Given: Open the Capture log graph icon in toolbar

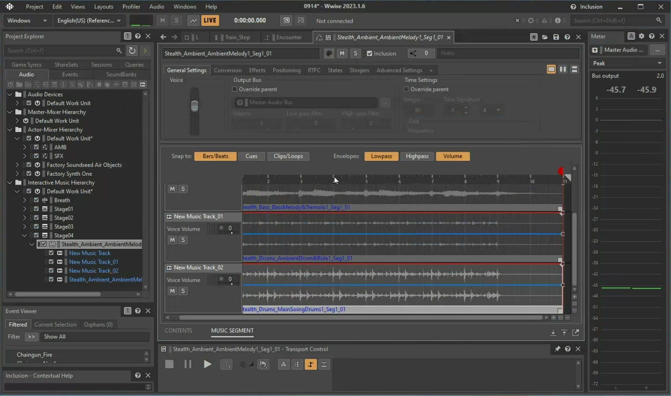Looking at the screenshot, I should (193, 20).
